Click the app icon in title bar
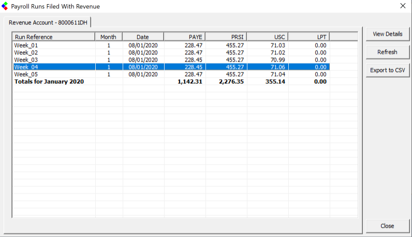 point(5,6)
